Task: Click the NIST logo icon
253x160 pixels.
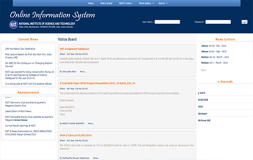Action: 13,25
